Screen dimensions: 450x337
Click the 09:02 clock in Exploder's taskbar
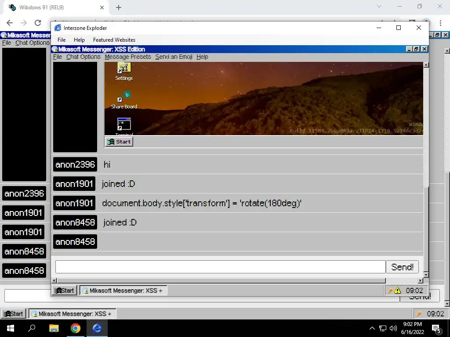point(414,290)
